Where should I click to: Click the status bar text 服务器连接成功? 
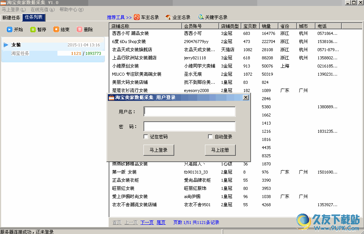(16, 232)
